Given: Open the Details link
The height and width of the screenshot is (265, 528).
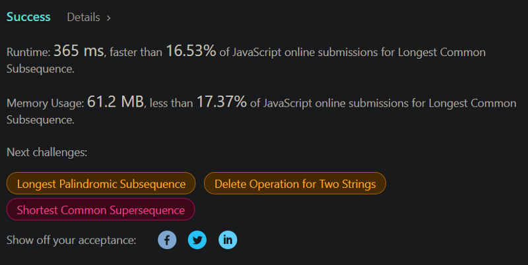Looking at the screenshot, I should click(x=84, y=17).
